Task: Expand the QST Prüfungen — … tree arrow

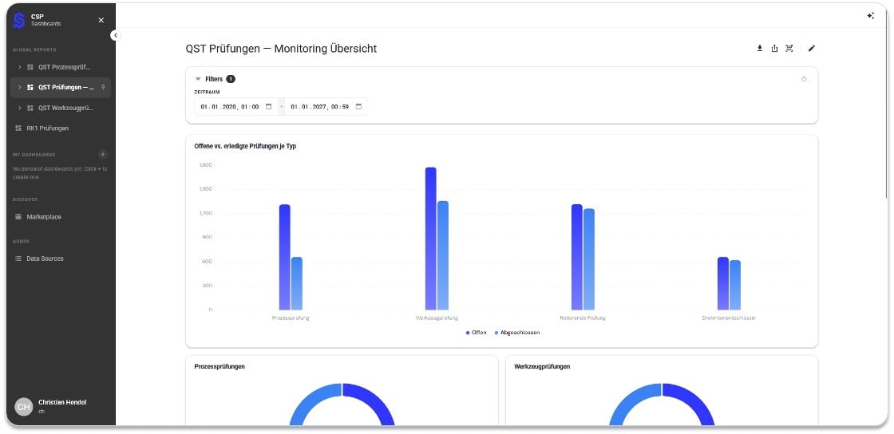Action: [19, 88]
